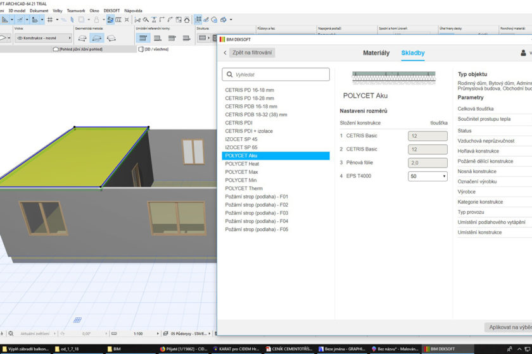
Task: Switch to the Materiály tab
Action: click(376, 53)
